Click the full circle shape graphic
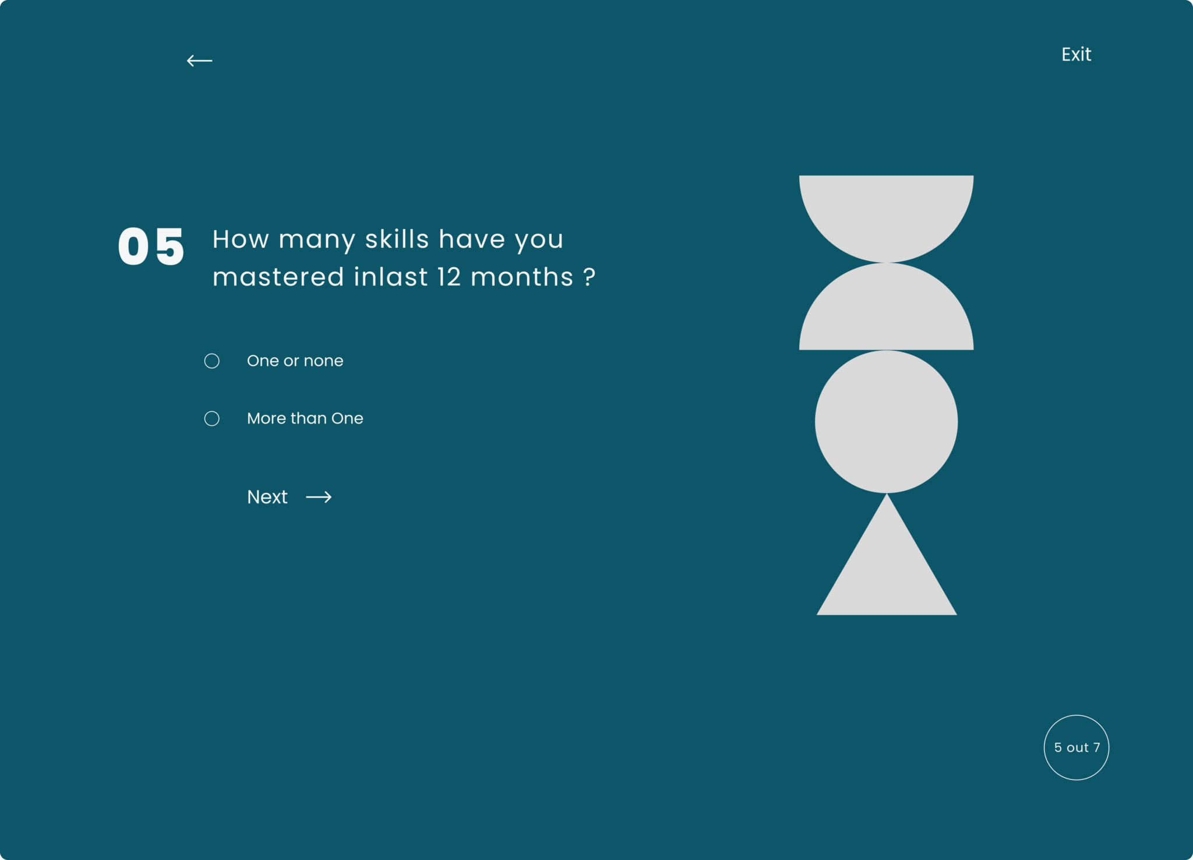 [886, 422]
